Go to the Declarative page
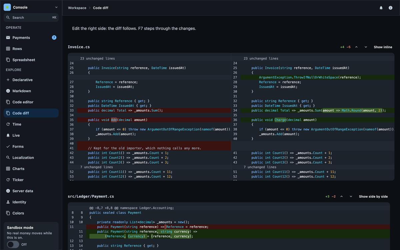This screenshot has width=400, height=250. (x=31, y=80)
